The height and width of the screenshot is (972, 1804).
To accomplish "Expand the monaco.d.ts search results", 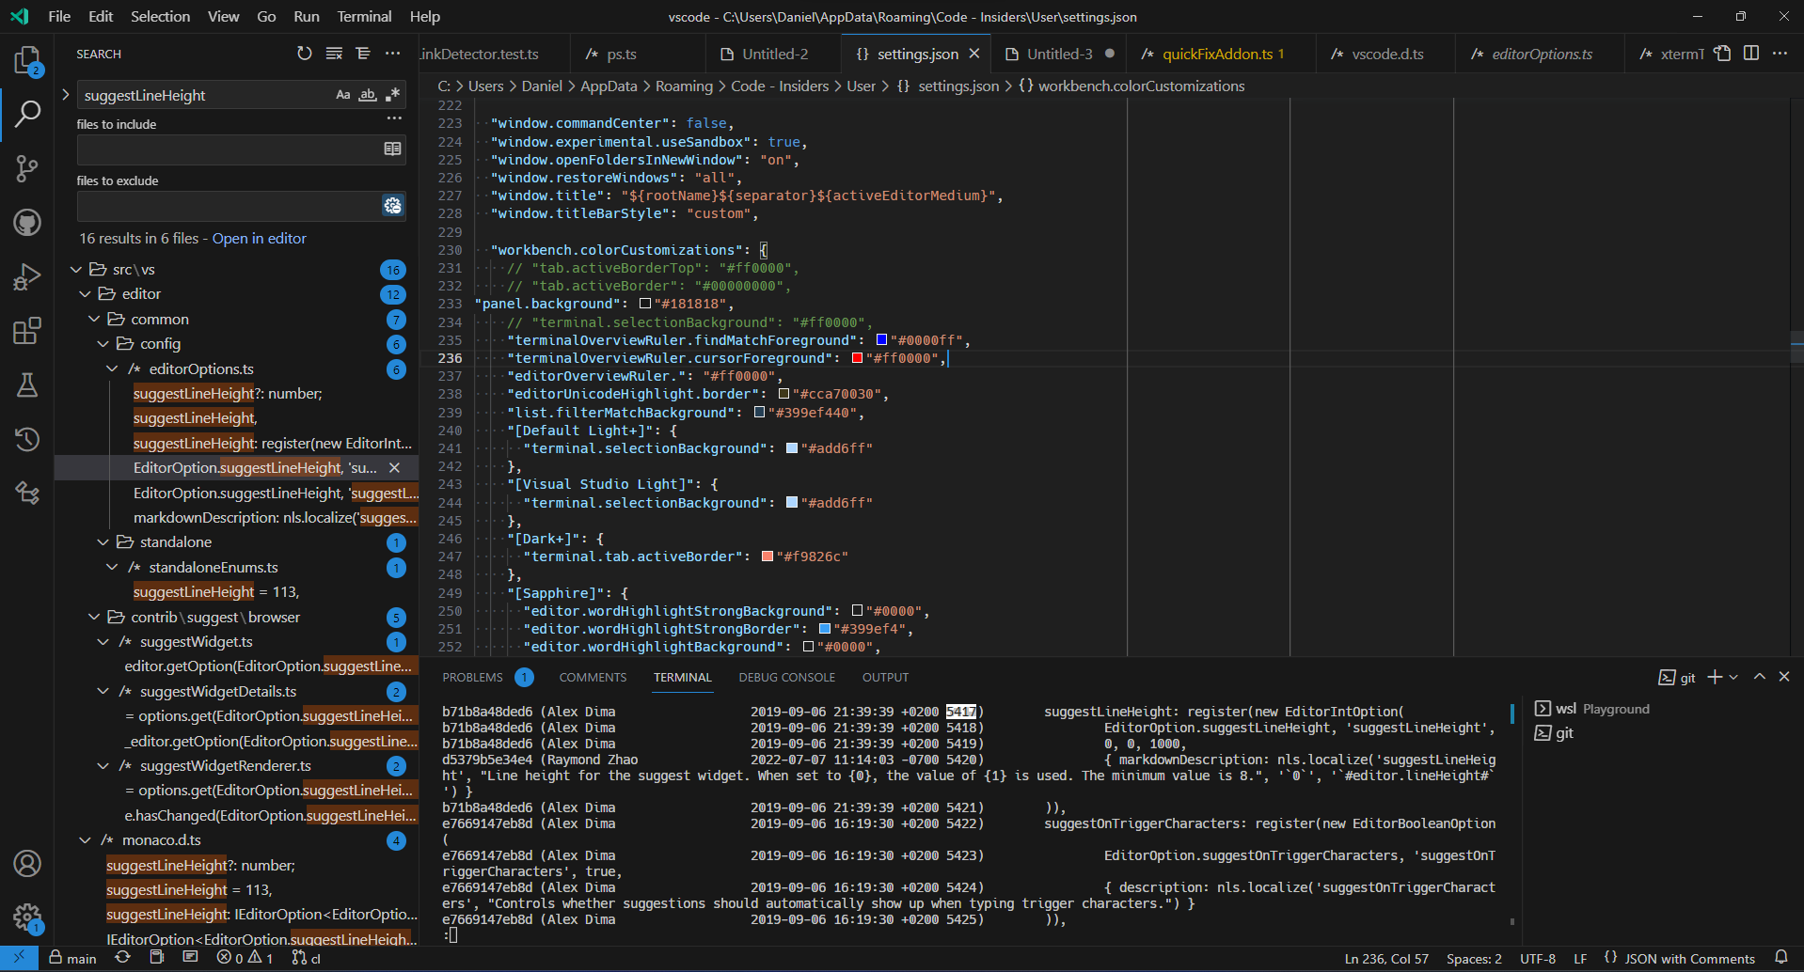I will pos(85,839).
